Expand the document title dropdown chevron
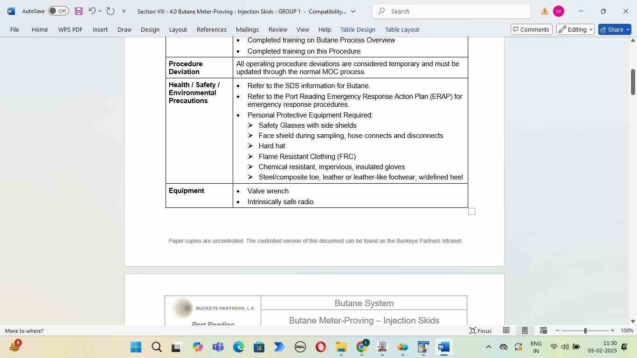Image resolution: width=637 pixels, height=358 pixels. click(353, 11)
